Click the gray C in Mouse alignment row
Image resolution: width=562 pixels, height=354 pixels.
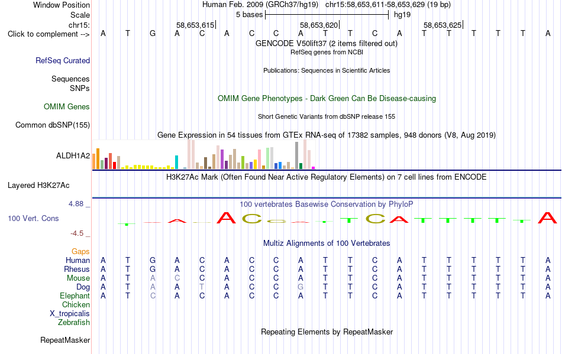coord(177,278)
